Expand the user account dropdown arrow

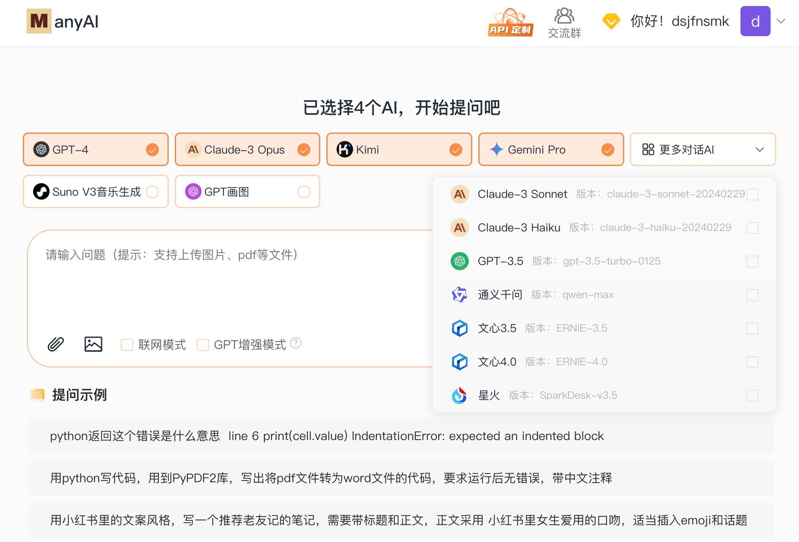click(x=781, y=21)
